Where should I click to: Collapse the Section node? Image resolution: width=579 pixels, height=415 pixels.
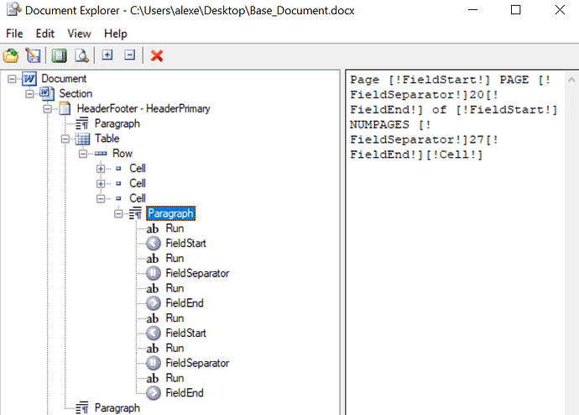click(29, 94)
